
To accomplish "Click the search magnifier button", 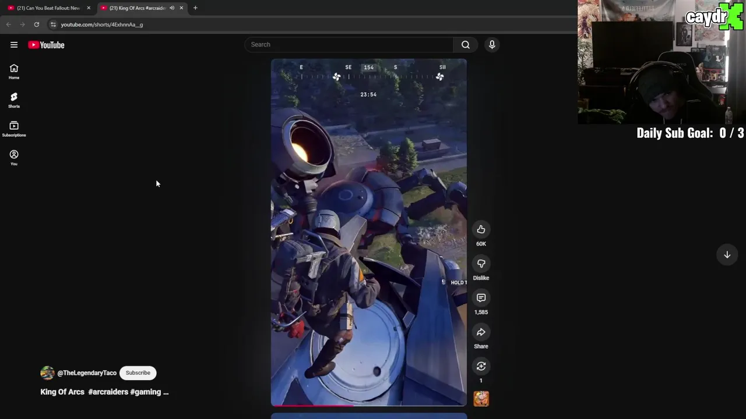I will click(466, 44).
